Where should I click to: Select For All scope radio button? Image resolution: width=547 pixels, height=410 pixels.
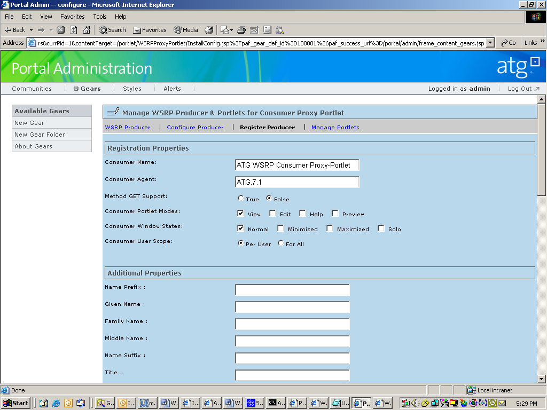point(281,243)
